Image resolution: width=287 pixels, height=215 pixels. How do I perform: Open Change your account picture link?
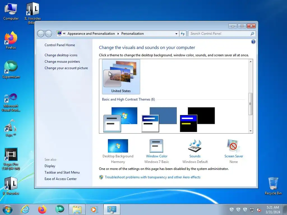(66, 68)
